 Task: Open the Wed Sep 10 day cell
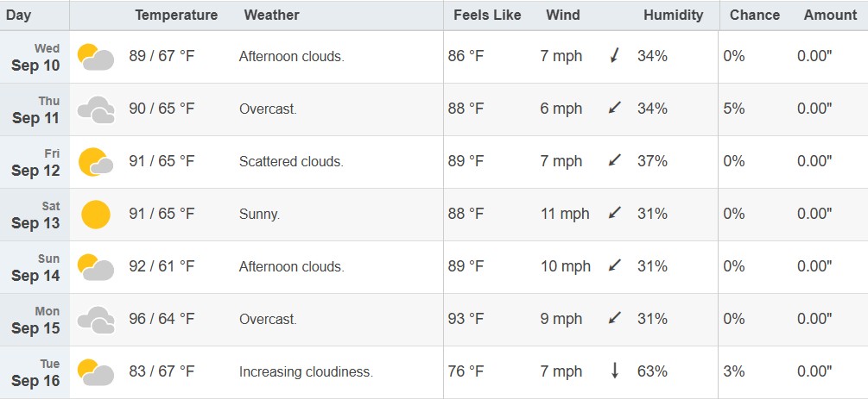[35, 57]
